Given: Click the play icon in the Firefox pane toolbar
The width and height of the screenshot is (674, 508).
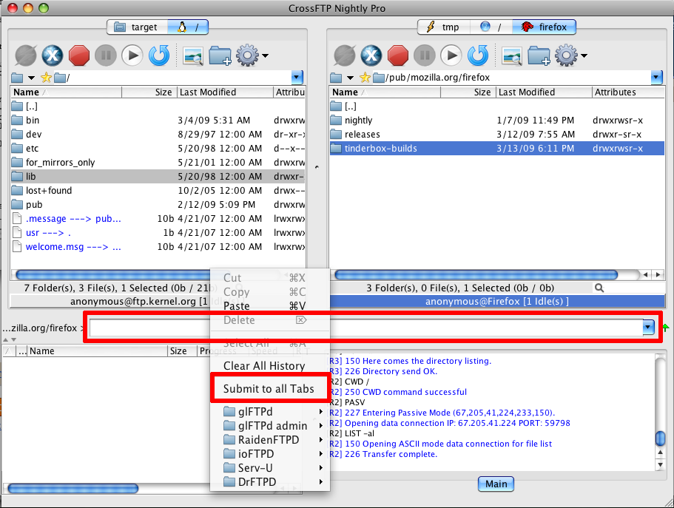Looking at the screenshot, I should pos(451,56).
